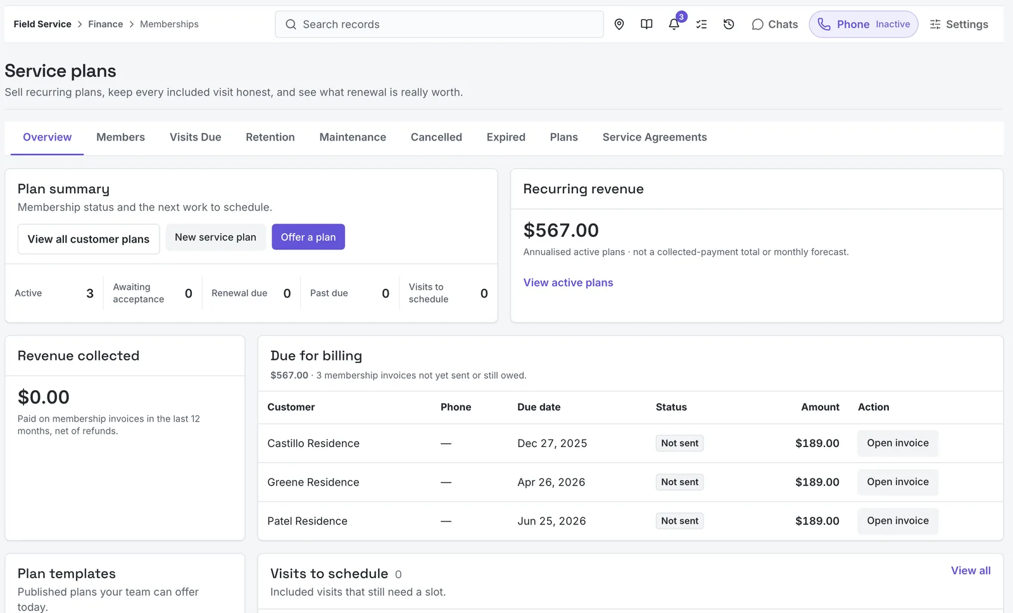Switch to the Expired tab
The width and height of the screenshot is (1013, 613).
tap(506, 137)
